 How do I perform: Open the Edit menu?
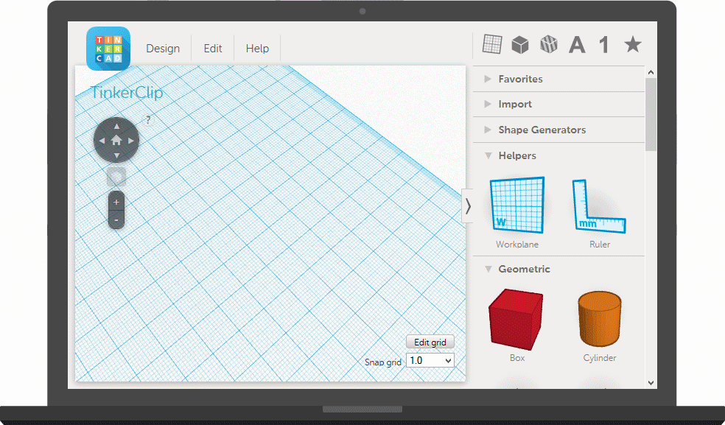(212, 48)
